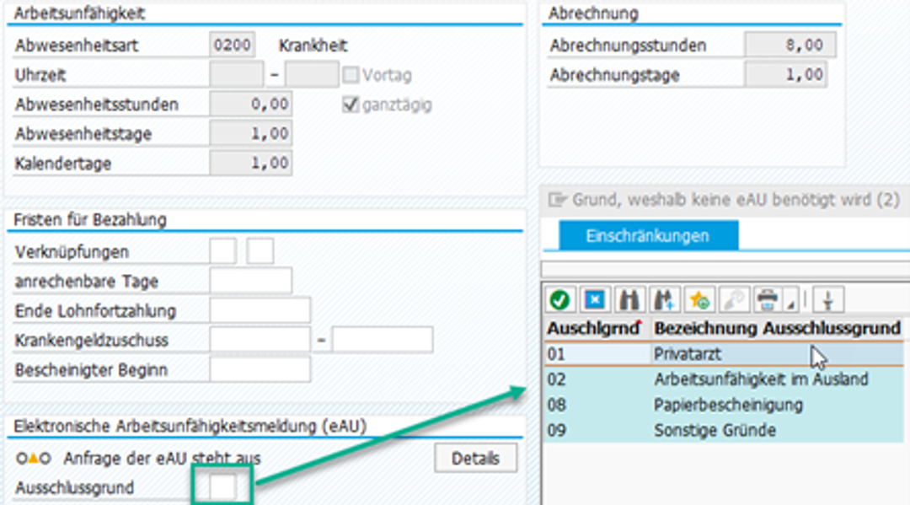Select row 01 Privatarzt
This screenshot has height=505, width=910.
[723, 354]
